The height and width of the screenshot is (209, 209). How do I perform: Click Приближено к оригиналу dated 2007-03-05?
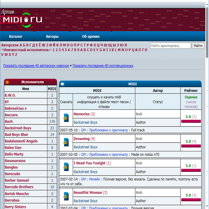pyautogui.click(x=108, y=155)
